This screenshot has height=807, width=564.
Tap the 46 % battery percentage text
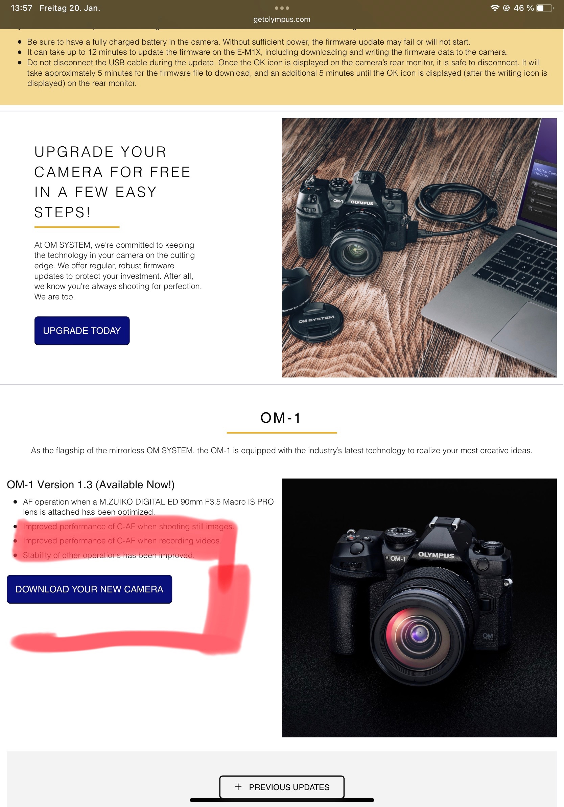(x=523, y=8)
